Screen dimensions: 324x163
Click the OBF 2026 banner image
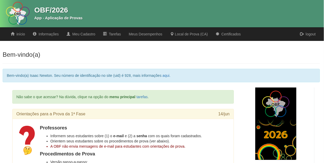coord(276,124)
